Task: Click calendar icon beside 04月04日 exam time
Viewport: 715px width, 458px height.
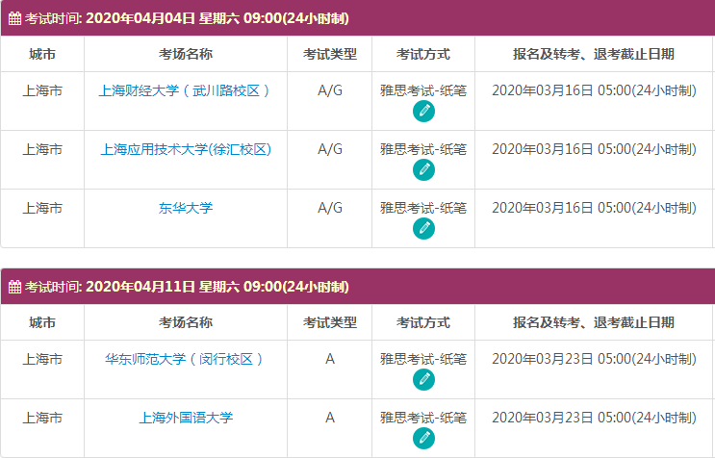Action: (x=14, y=18)
